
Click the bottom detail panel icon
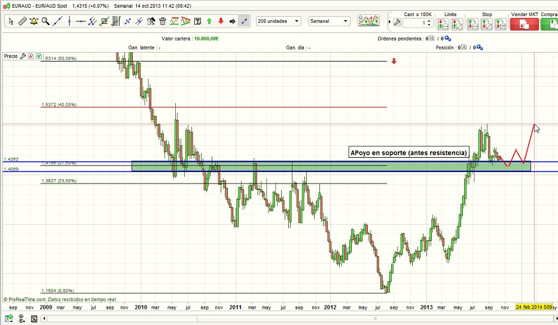pos(34,318)
